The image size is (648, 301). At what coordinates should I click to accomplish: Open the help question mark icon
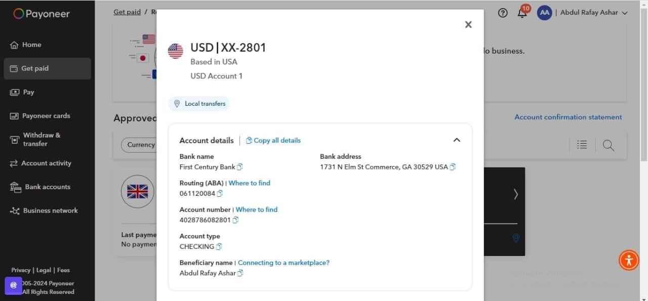click(x=503, y=13)
